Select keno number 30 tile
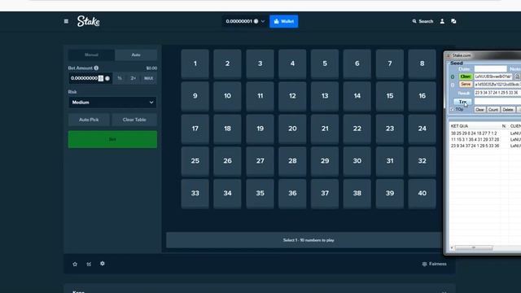This screenshot has height=293, width=521. pyautogui.click(x=357, y=161)
